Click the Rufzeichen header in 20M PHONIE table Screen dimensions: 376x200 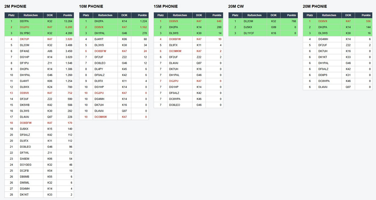(329, 15)
